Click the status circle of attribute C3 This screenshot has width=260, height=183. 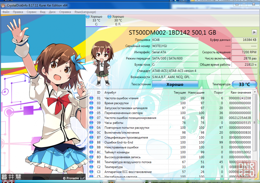tap(91, 172)
